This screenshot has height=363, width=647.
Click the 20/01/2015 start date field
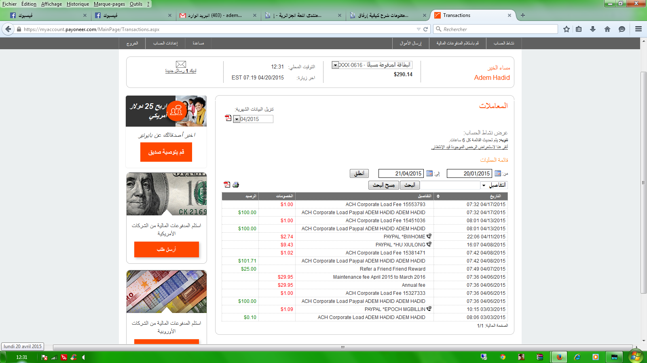pos(469,173)
